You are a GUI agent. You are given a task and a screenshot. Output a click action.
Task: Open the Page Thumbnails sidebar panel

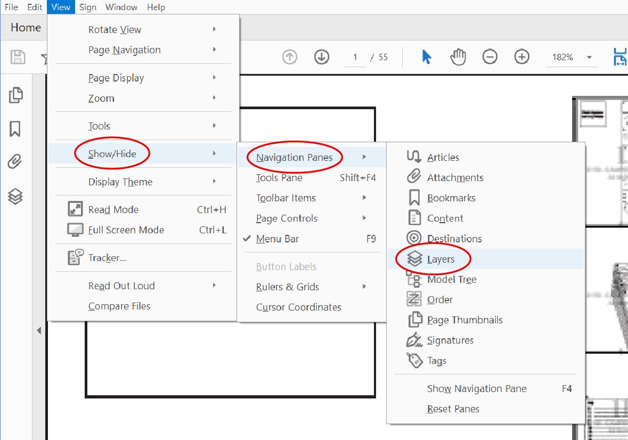(x=17, y=95)
